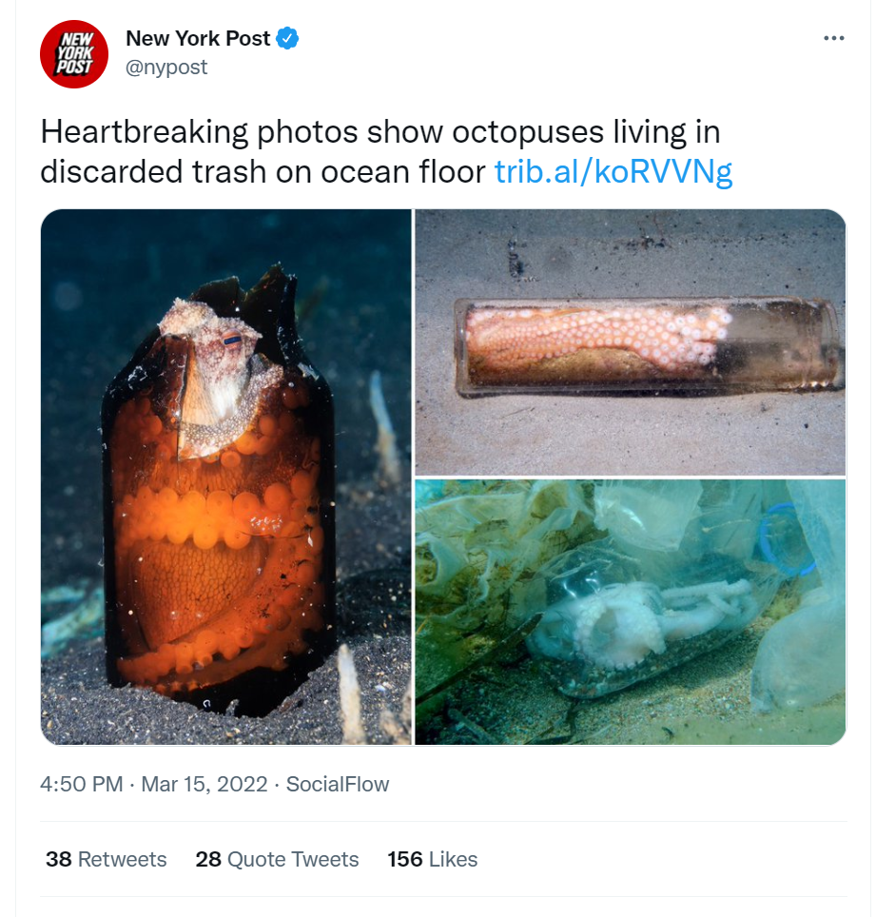Viewport: 876px width, 917px height.
Task: Open the @nypost handle link
Action: click(x=166, y=68)
